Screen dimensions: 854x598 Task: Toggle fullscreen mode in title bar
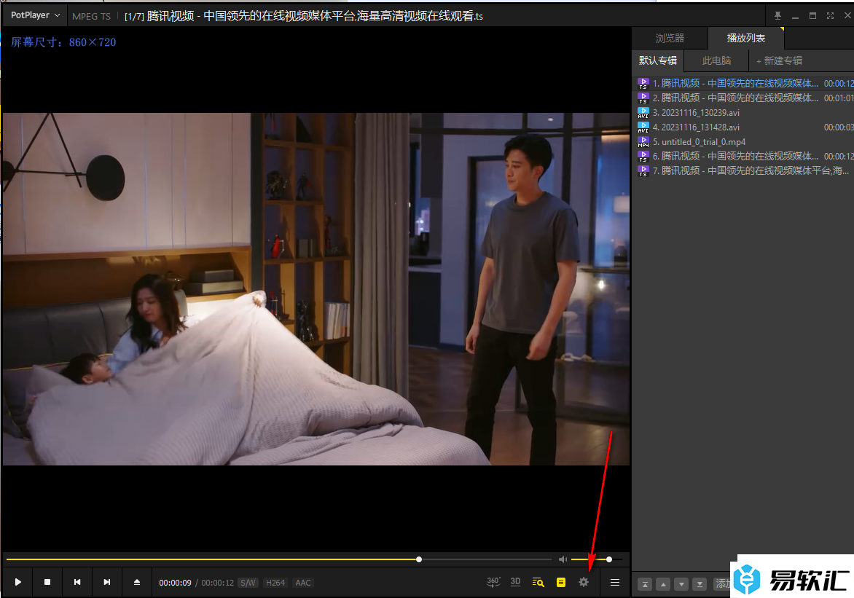pyautogui.click(x=830, y=16)
